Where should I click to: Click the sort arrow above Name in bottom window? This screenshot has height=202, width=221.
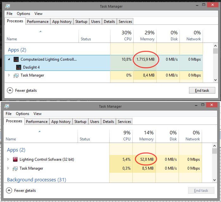pos(40,131)
